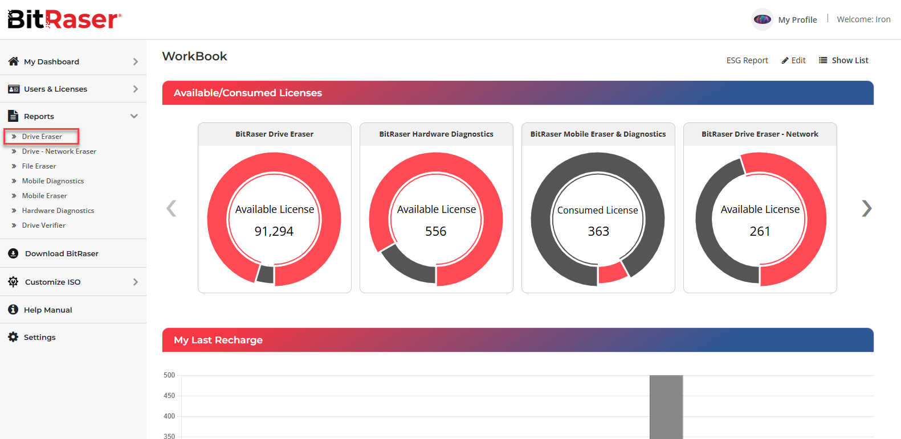Screen dimensions: 901x439
Task: Click the Settings gear icon
Action: point(13,337)
